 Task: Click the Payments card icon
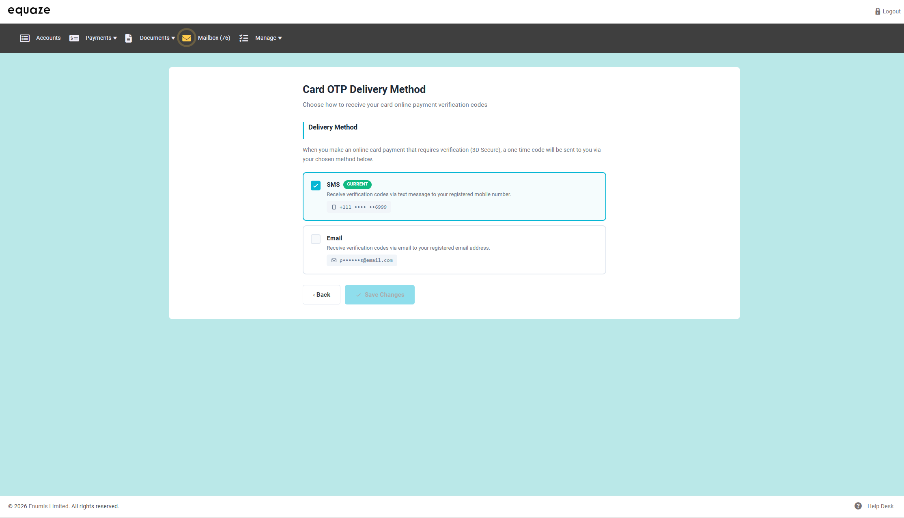click(x=74, y=38)
